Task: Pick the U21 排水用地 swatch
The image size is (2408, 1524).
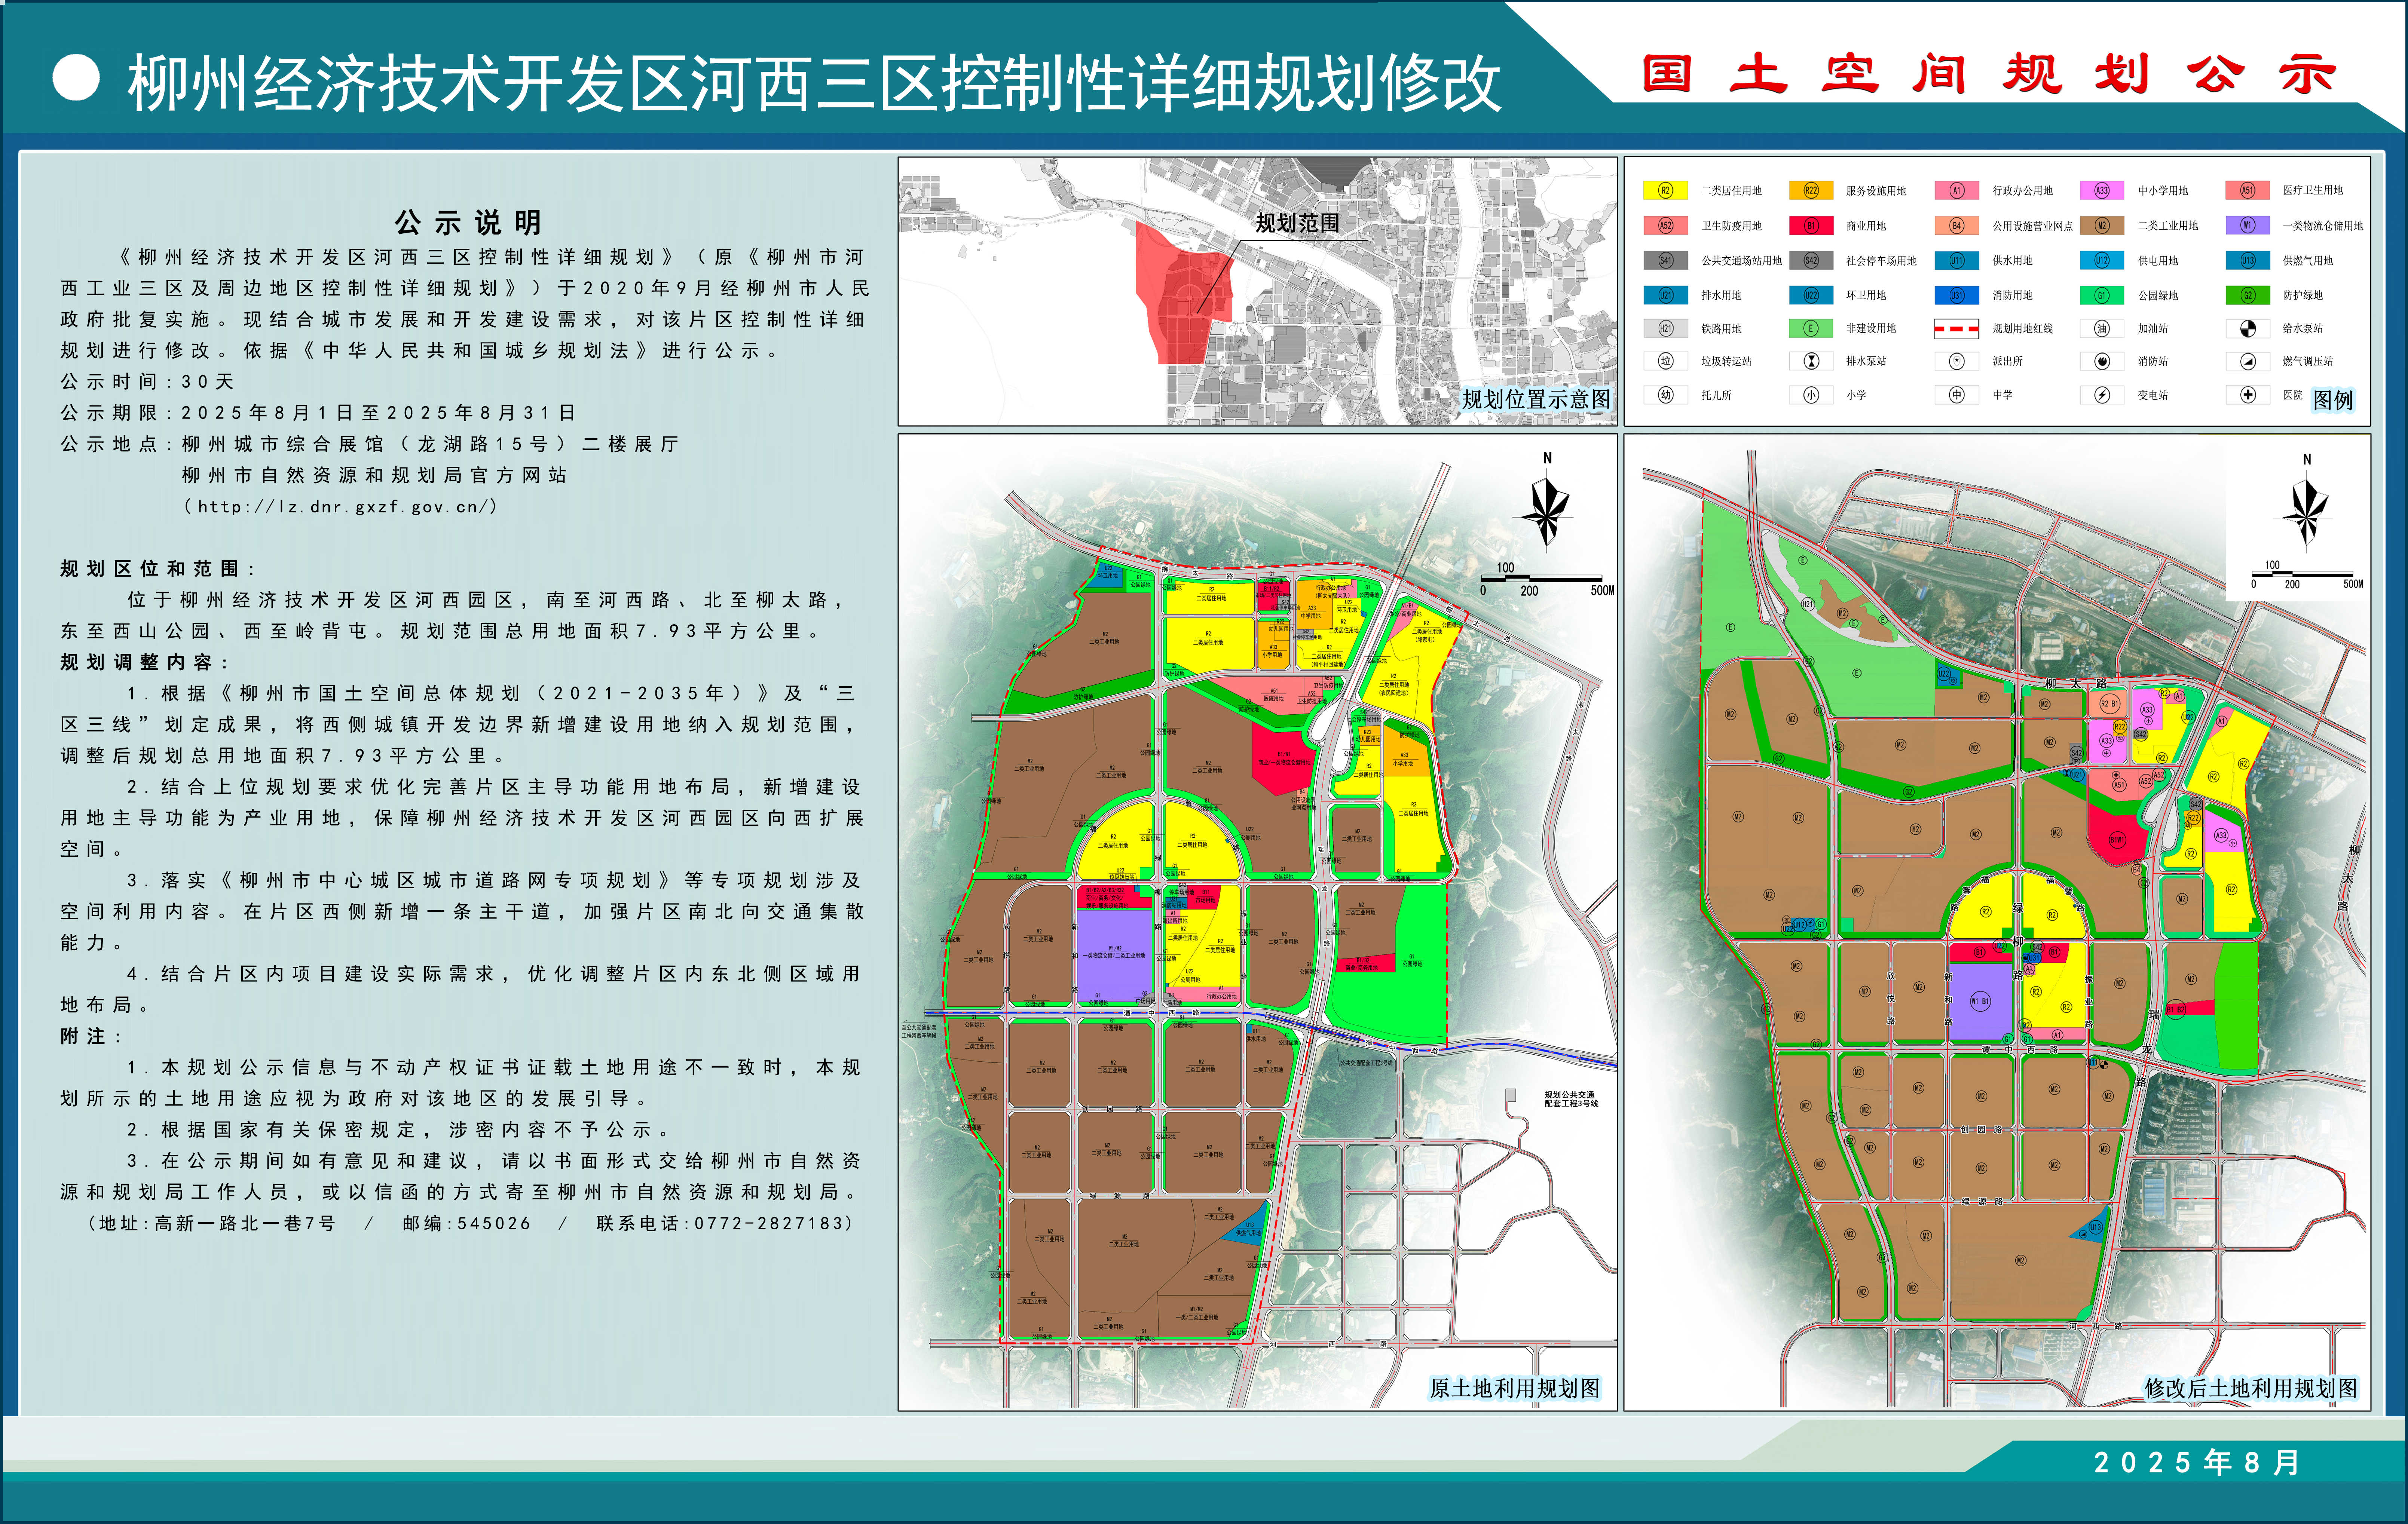Action: [1666, 295]
